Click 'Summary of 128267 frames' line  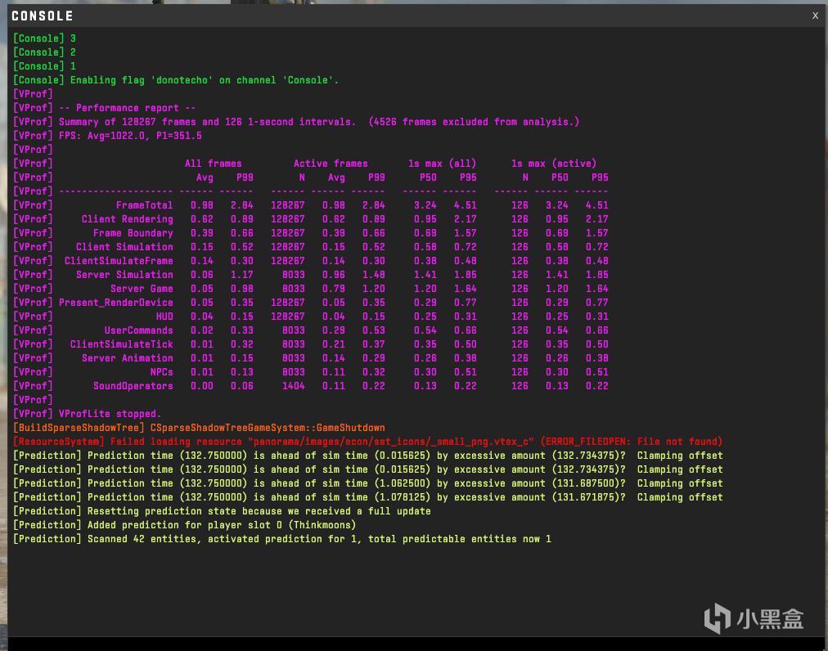coord(295,122)
